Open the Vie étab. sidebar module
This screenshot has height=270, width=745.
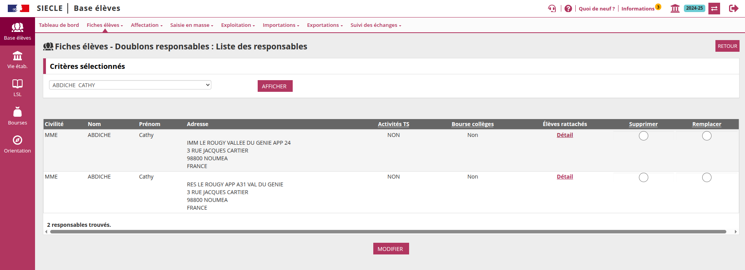pyautogui.click(x=18, y=60)
